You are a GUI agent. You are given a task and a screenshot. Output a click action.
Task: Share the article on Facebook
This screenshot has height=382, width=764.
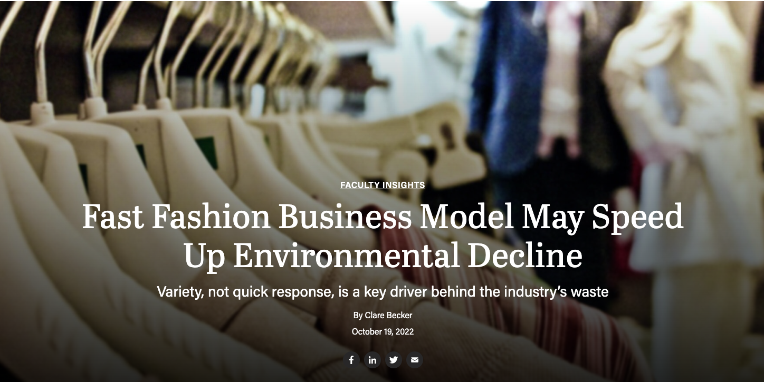pos(351,360)
